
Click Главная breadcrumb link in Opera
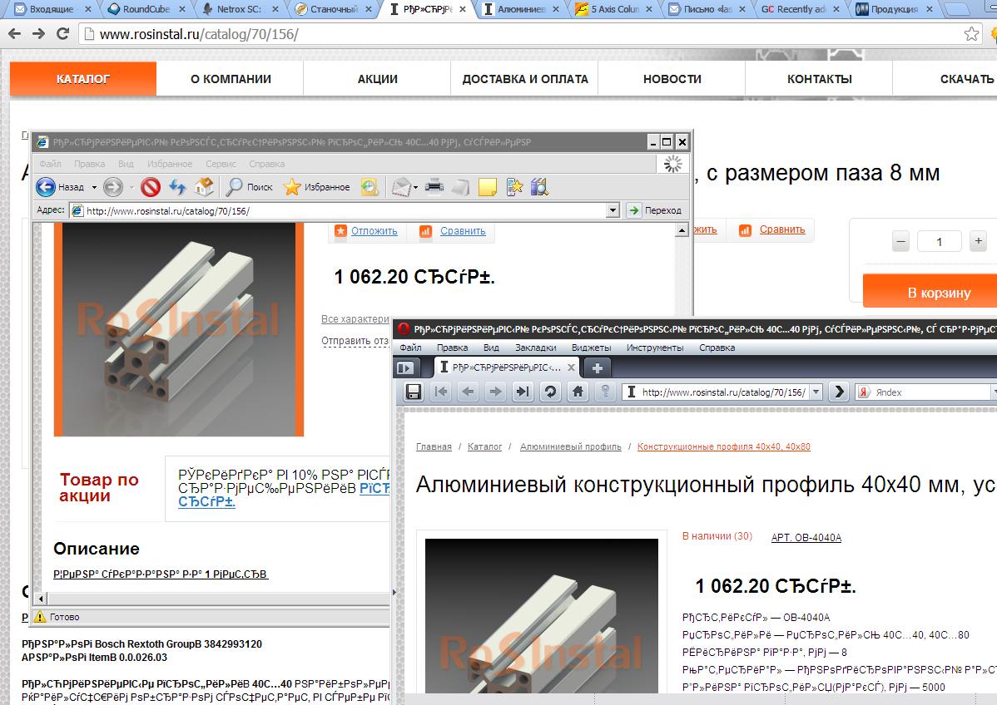434,446
